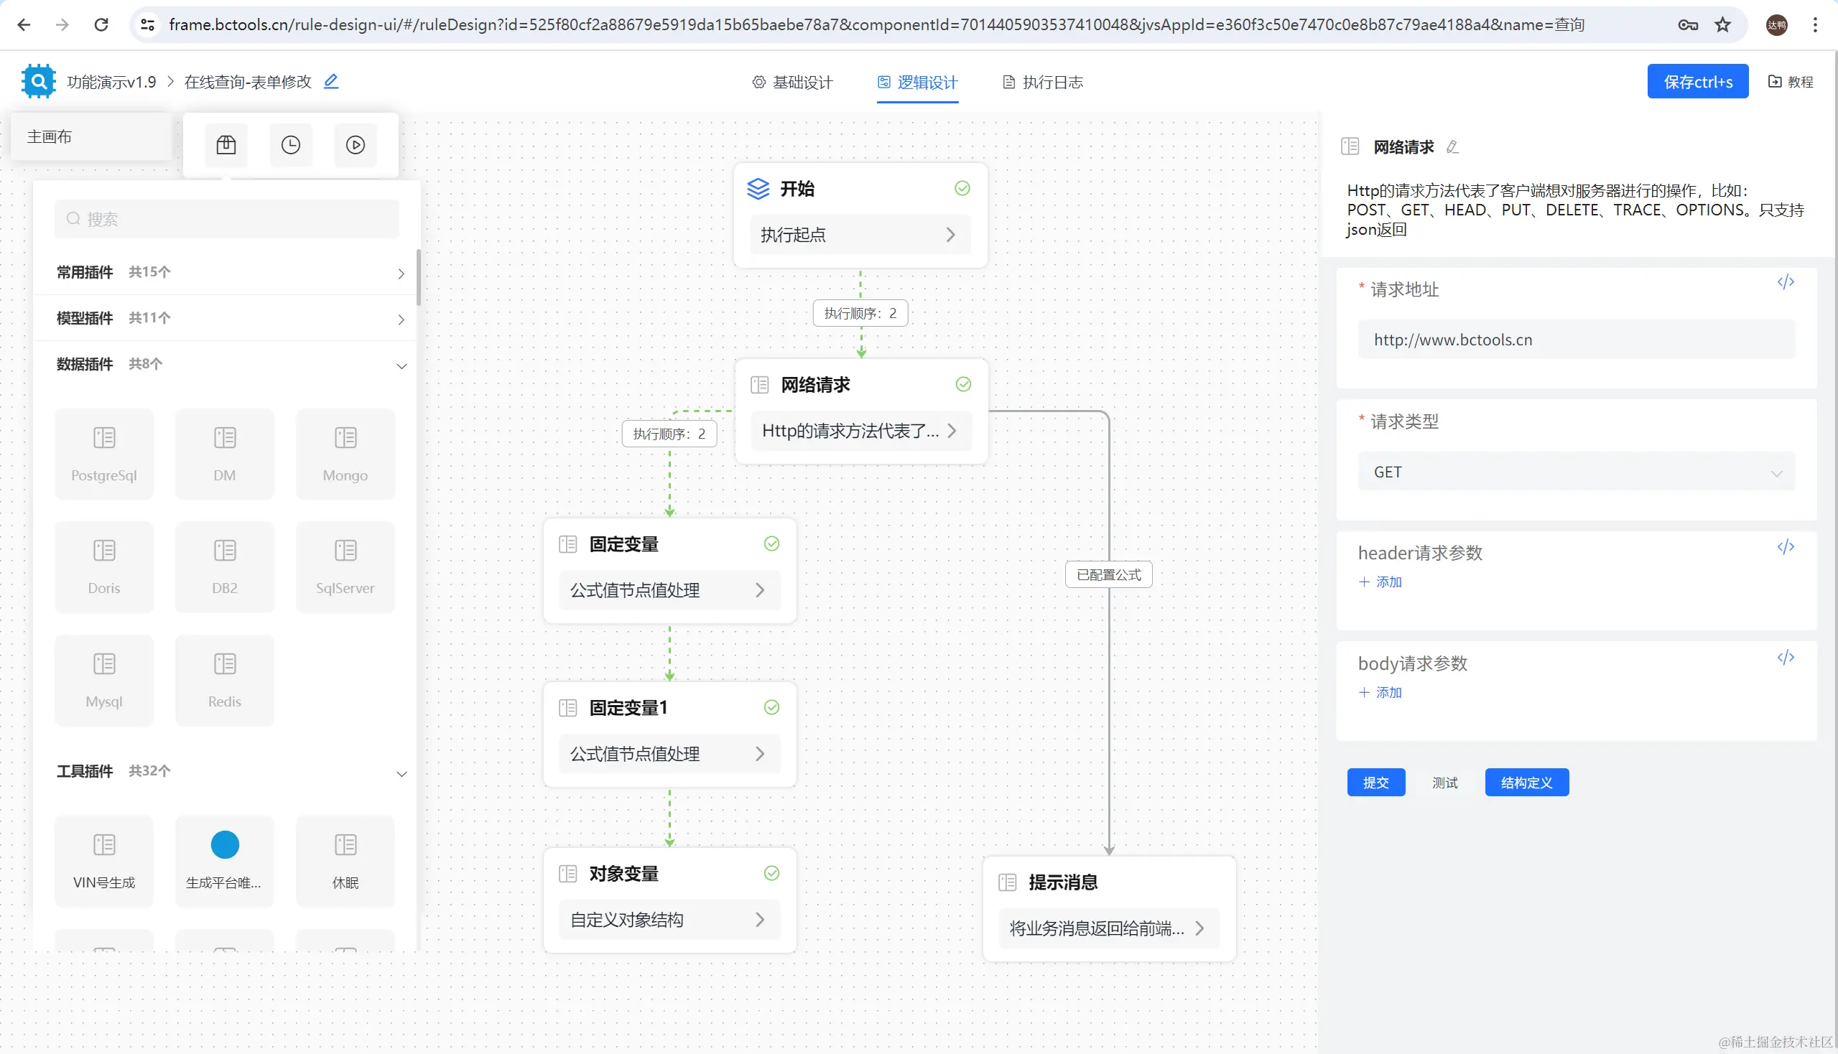Click green check on 开始 node
The height and width of the screenshot is (1054, 1838).
point(962,188)
